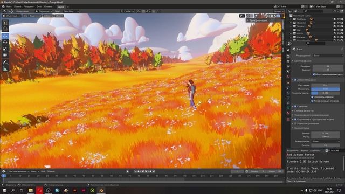Open the Material properties tab icon
Viewport: 345px width, 194px height.
pyautogui.click(x=288, y=113)
